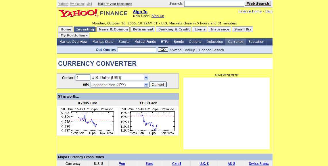
Task: Open the source currency U.S. Dollar dropdown
Action: 120,78
